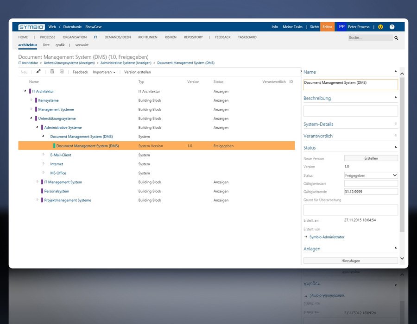Collapse the Beschreibung section

(396, 98)
